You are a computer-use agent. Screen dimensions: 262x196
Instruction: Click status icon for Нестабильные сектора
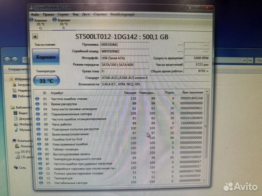point(41,183)
